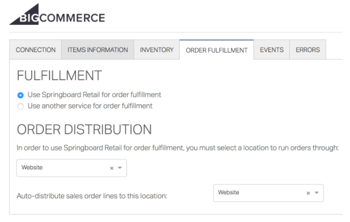Image resolution: width=350 pixels, height=222 pixels.
Task: Select the Order Fulfillment tab
Action: [x=216, y=50]
